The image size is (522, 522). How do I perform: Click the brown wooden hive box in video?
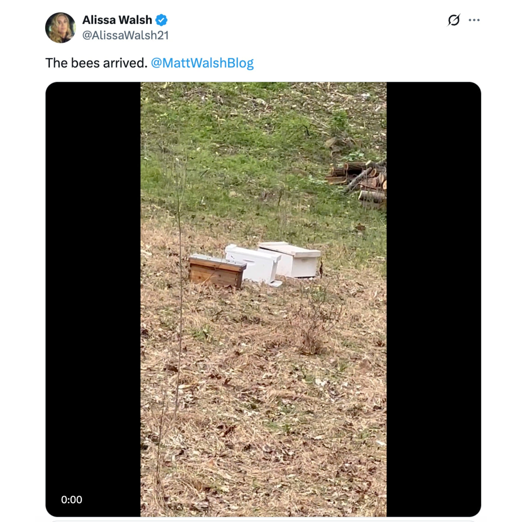[x=217, y=271]
